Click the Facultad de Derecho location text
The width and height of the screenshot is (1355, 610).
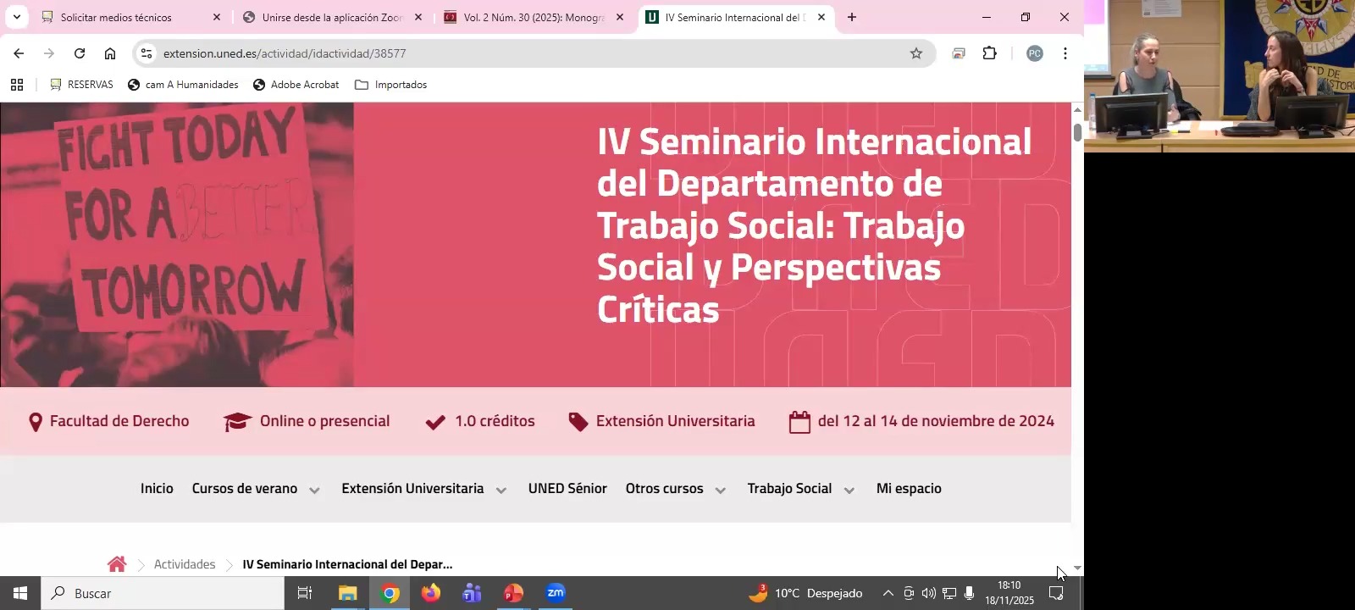coord(119,421)
